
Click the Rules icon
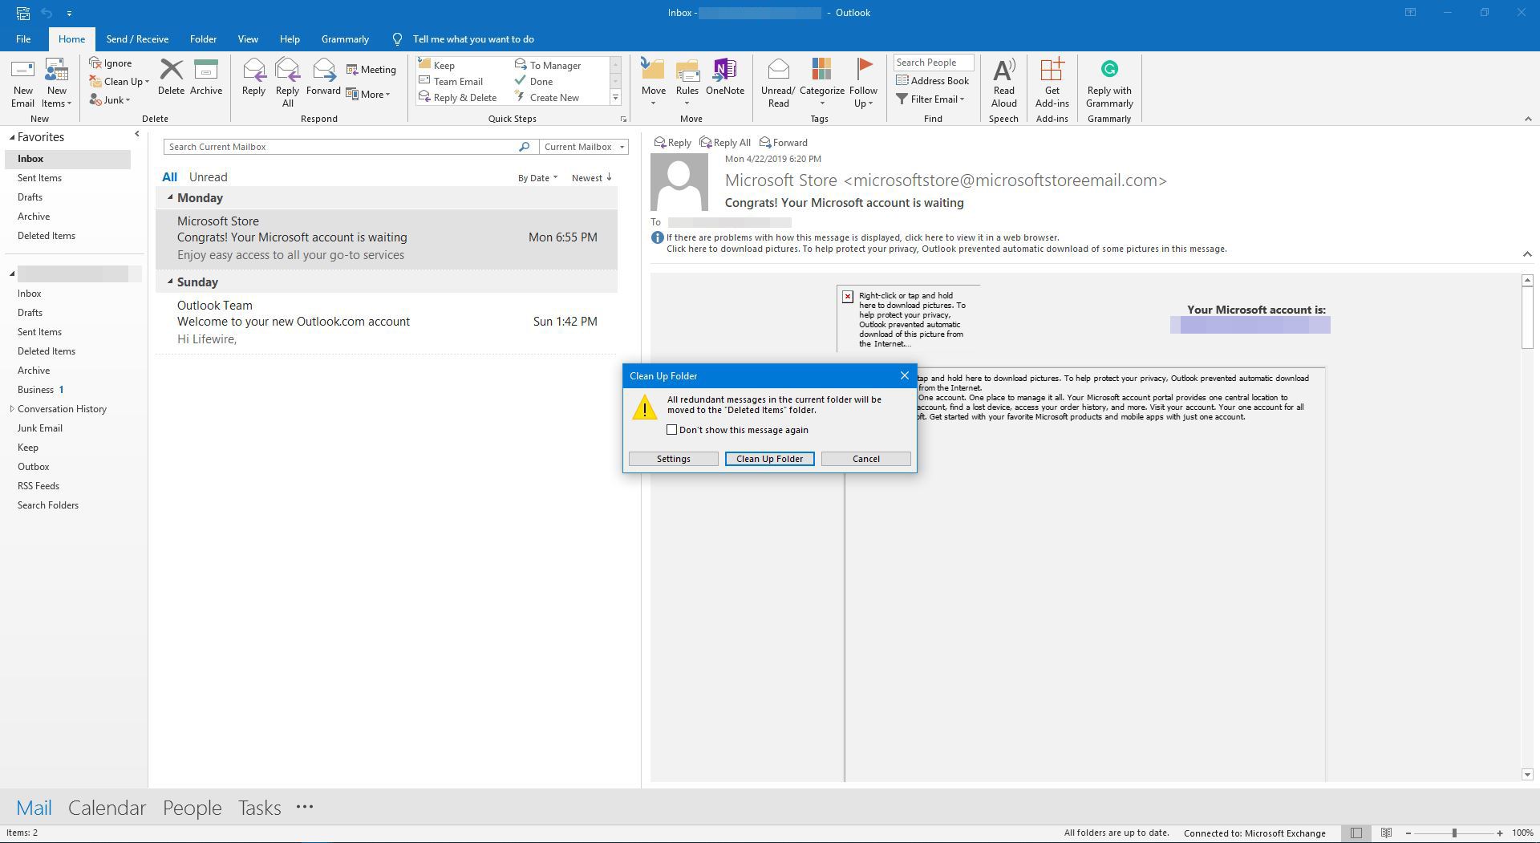click(687, 70)
